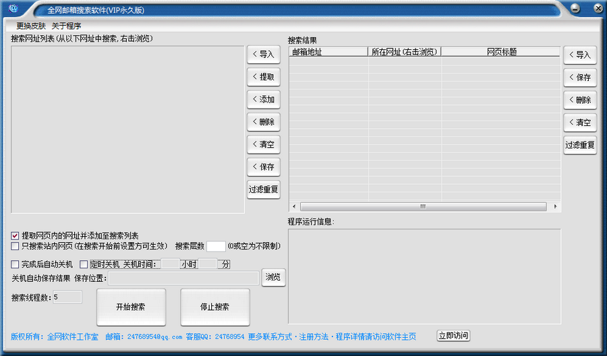Viewport: 607px width, 356px height.
Task: Click the 立即访问 button
Action: click(x=453, y=336)
